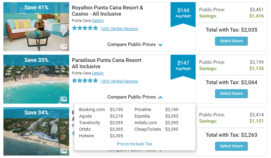
Task: Click Paradisus $147 Avg/Night price badge
Action: click(183, 65)
